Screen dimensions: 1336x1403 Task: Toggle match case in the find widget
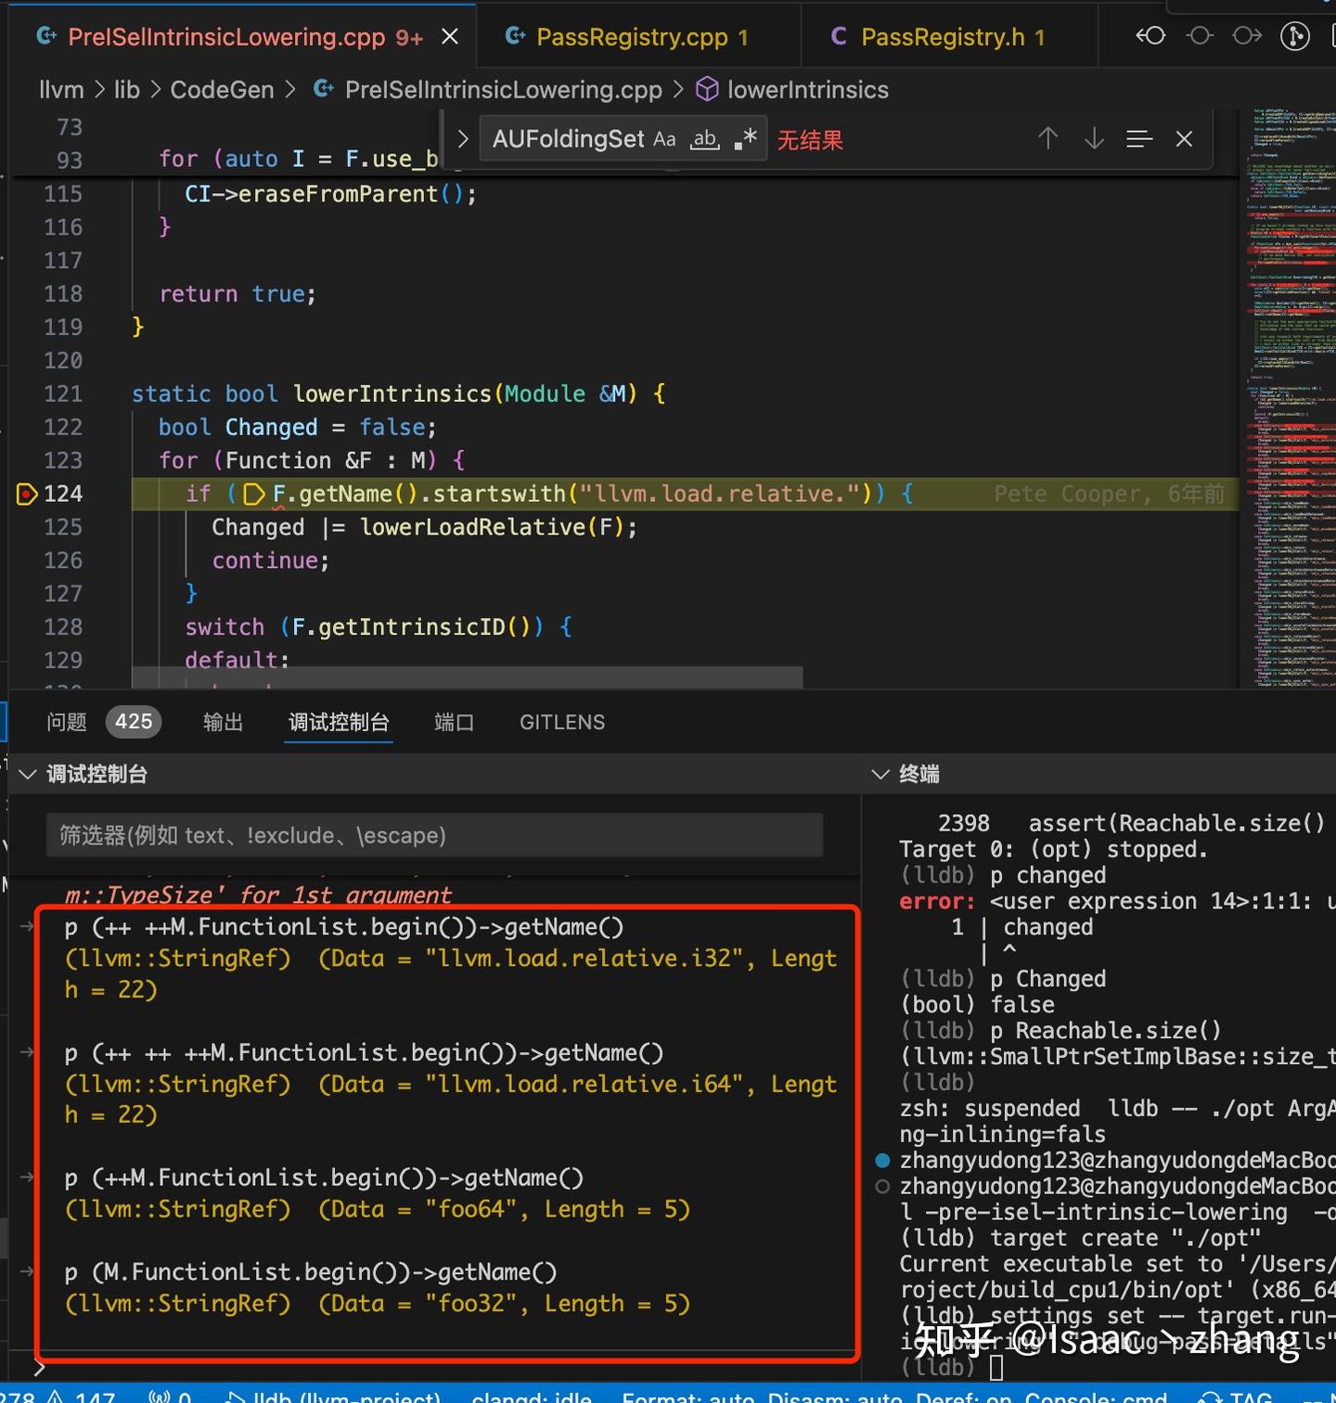click(x=664, y=138)
